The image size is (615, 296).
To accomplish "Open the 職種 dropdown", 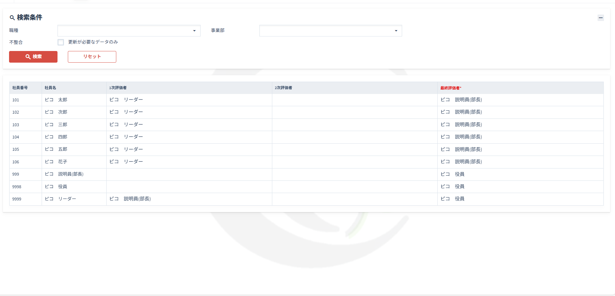I will point(129,31).
